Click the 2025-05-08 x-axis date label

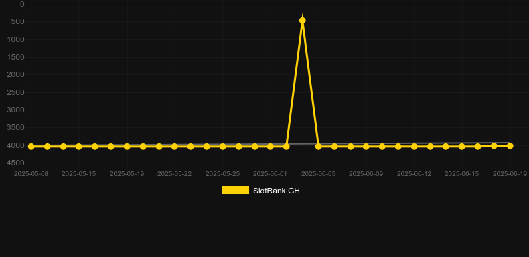coord(31,174)
